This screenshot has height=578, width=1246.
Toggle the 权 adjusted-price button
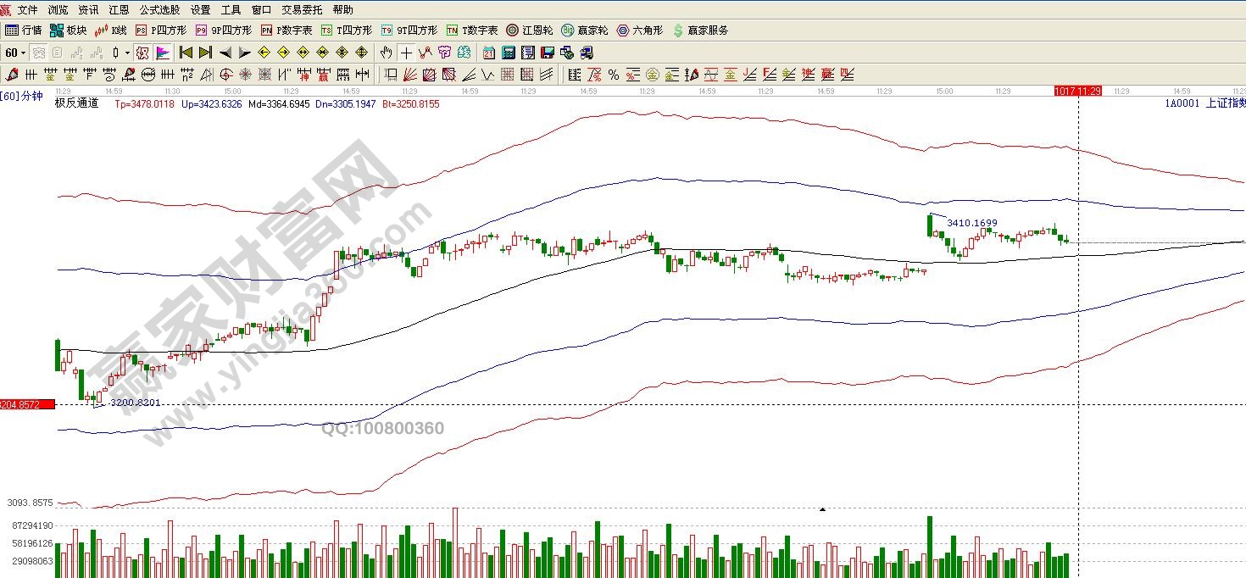(142, 53)
